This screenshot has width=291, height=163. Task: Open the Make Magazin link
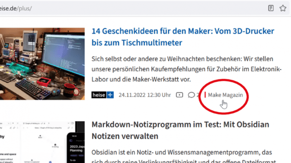click(225, 95)
